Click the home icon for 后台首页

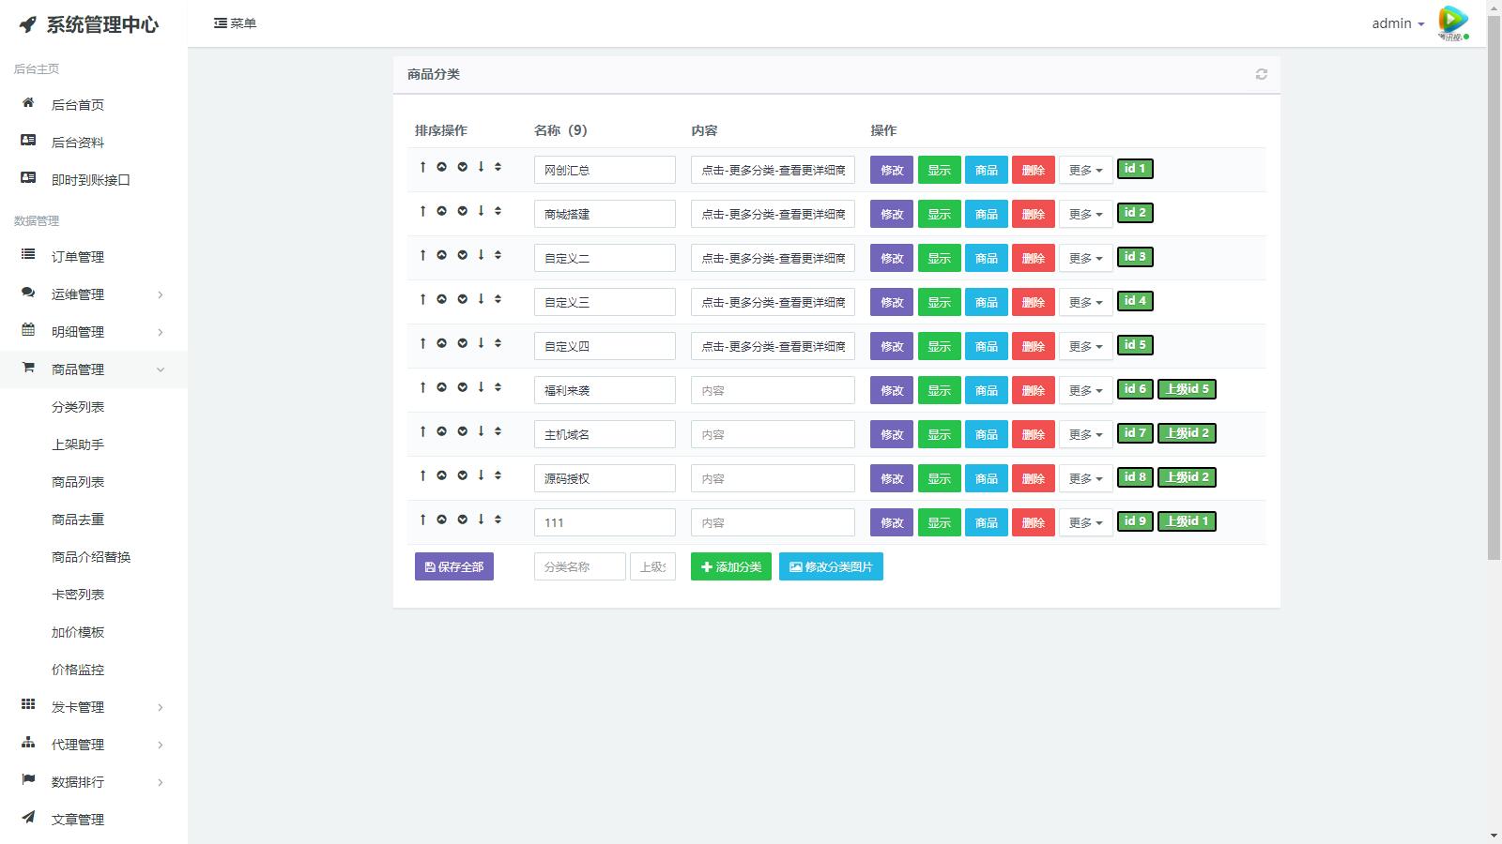point(28,103)
